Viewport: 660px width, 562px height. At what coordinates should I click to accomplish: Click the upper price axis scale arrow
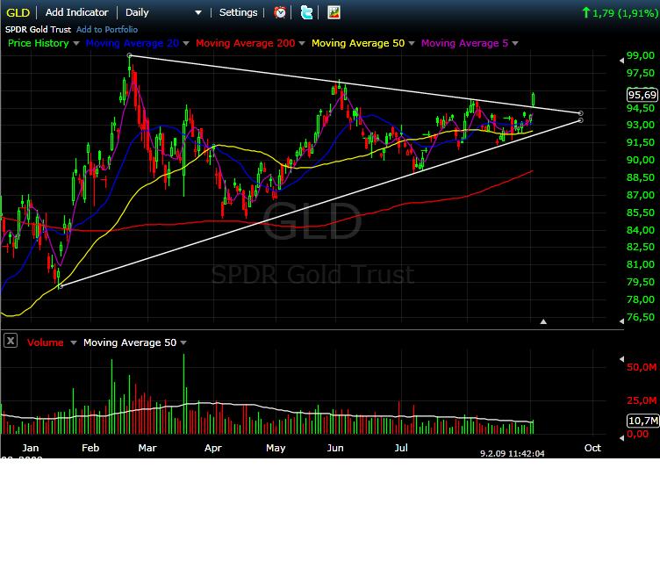coord(621,61)
